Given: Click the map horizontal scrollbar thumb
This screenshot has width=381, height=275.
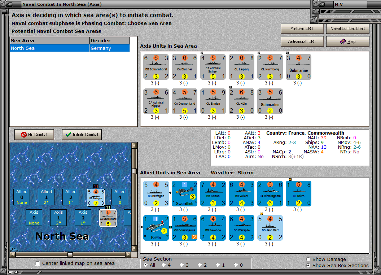Looking at the screenshot, I should [x=70, y=254].
